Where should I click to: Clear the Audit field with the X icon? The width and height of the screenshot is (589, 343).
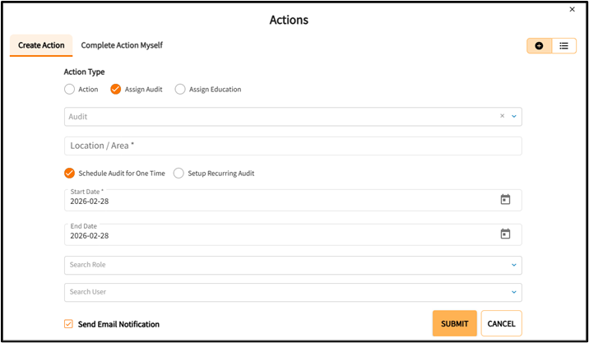coord(503,117)
